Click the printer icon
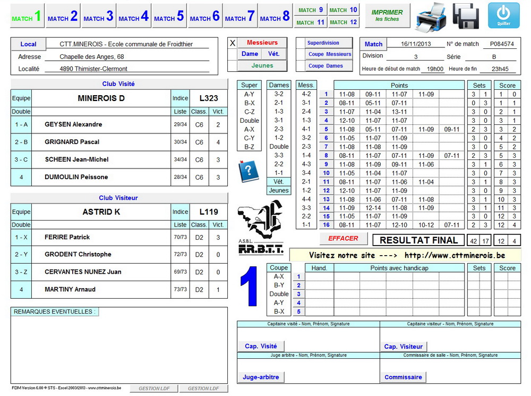531x396 pixels. [431, 15]
